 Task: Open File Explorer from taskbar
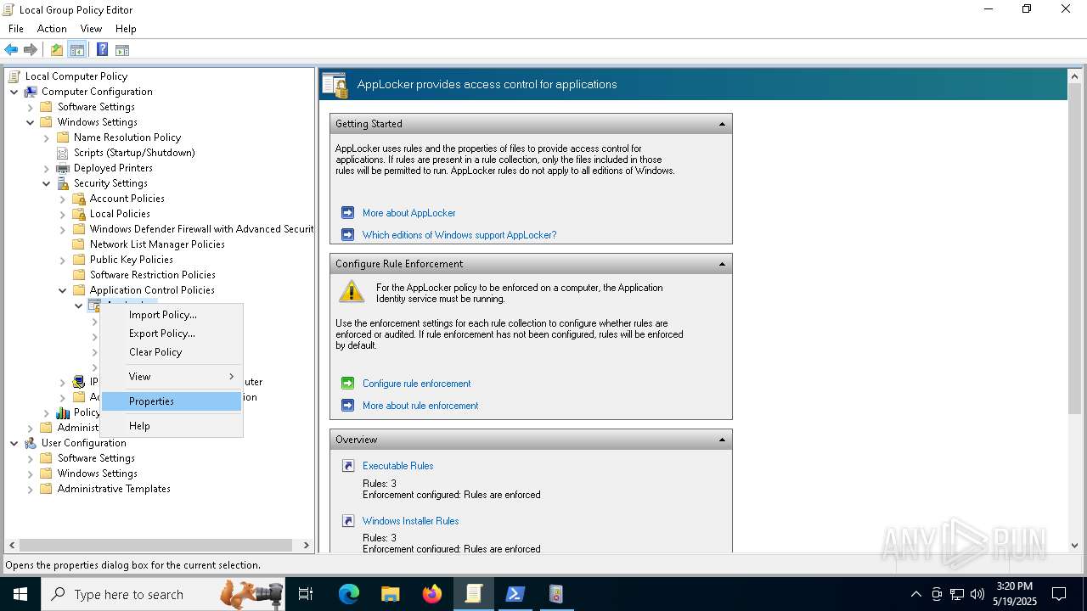390,594
